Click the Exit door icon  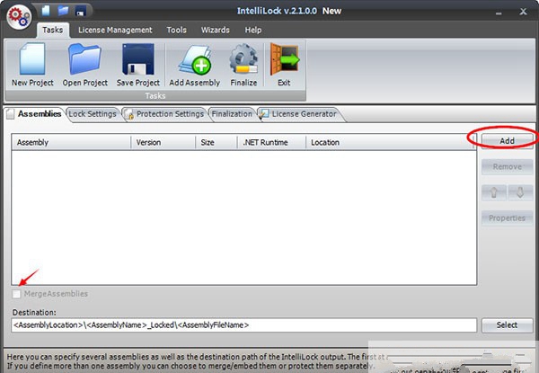click(284, 65)
